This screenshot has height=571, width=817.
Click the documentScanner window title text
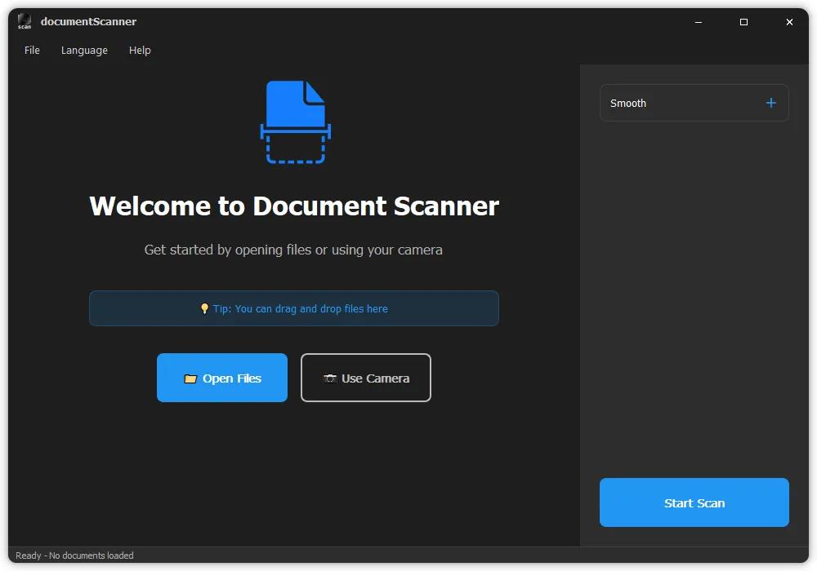[x=88, y=21]
